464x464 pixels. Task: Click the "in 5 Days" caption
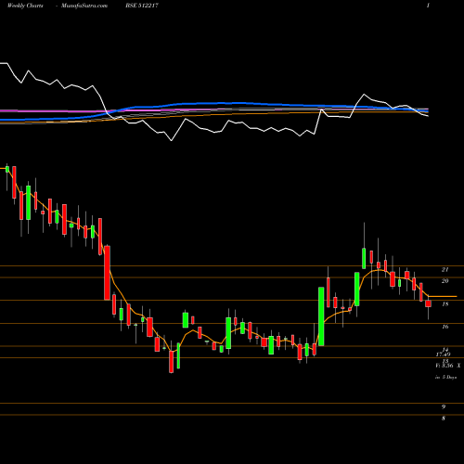pyautogui.click(x=445, y=377)
